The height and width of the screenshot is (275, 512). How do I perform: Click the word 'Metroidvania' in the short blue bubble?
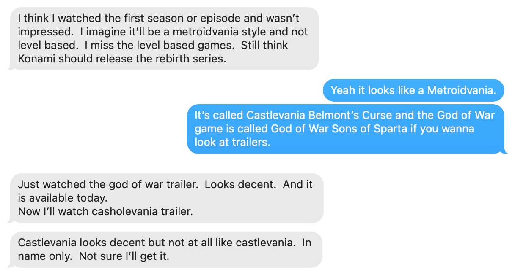point(462,90)
